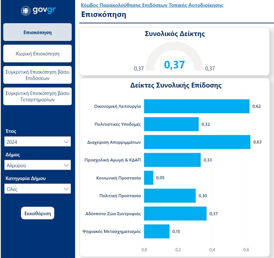Viewport: 274px width, 258px height.
Task: Select the Ψηφιακός Μετασχηματισμός bar
Action: pyautogui.click(x=157, y=232)
